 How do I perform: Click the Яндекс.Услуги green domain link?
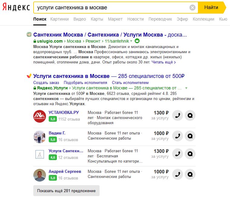point(52,88)
